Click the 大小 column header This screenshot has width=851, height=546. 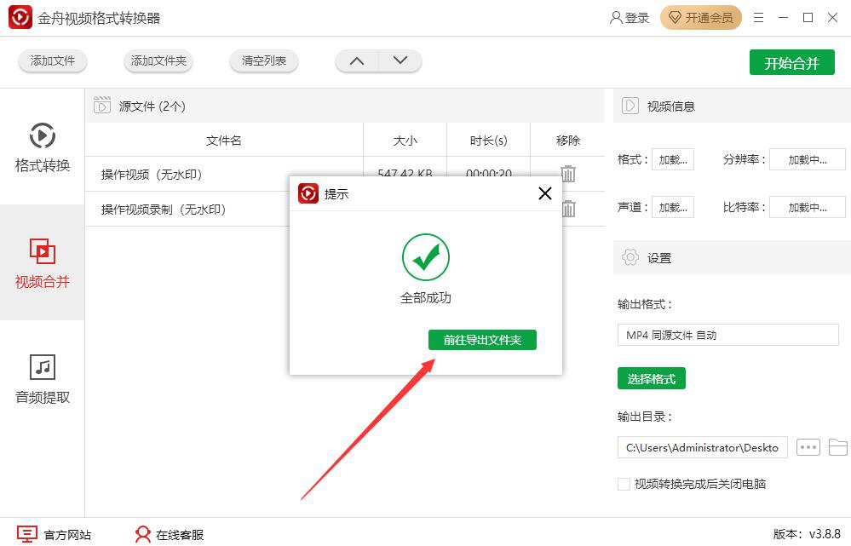point(405,141)
